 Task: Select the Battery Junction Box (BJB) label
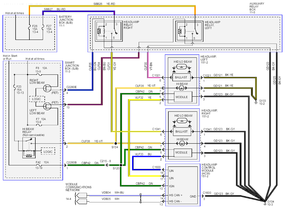(66, 21)
